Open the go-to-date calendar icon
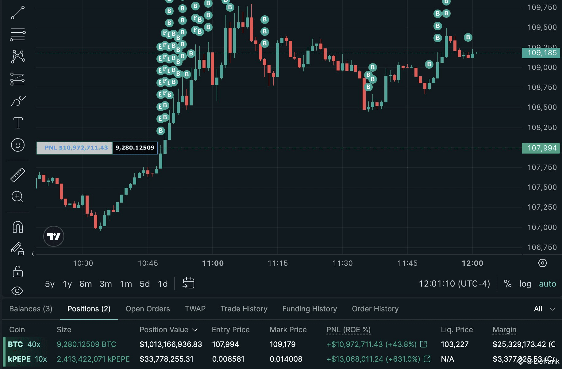Image resolution: width=562 pixels, height=369 pixels. (188, 283)
